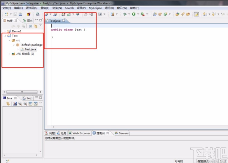
Task: Click actual size icon in Image panel
Action: [30, 104]
